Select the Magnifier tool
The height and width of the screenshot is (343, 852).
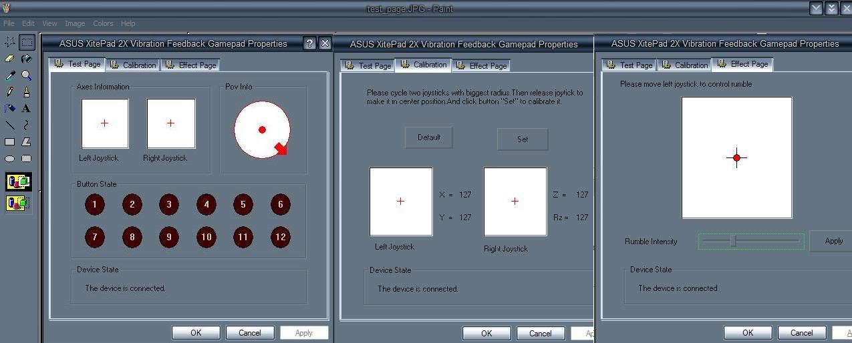coord(27,75)
